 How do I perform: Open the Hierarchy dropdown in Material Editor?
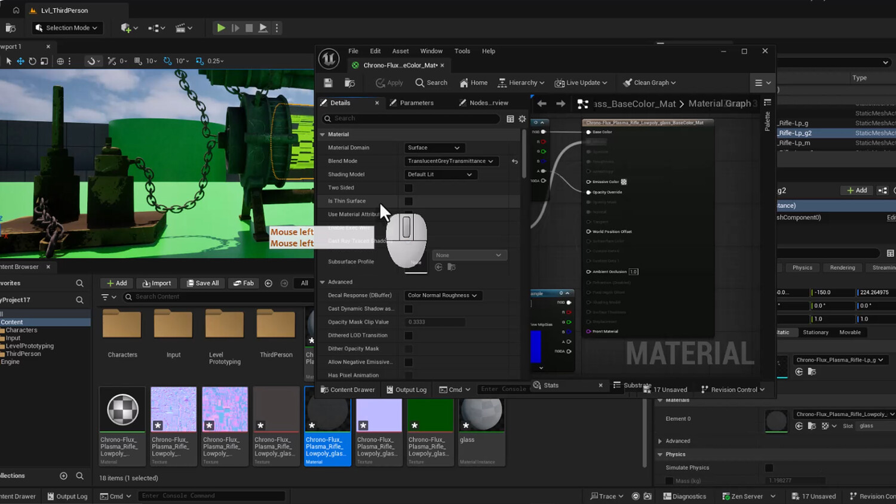click(521, 83)
